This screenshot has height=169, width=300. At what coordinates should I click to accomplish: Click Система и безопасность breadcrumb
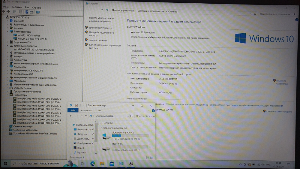tap(151, 11)
